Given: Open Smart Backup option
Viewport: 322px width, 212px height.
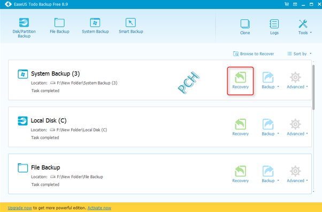Looking at the screenshot, I should (x=131, y=26).
